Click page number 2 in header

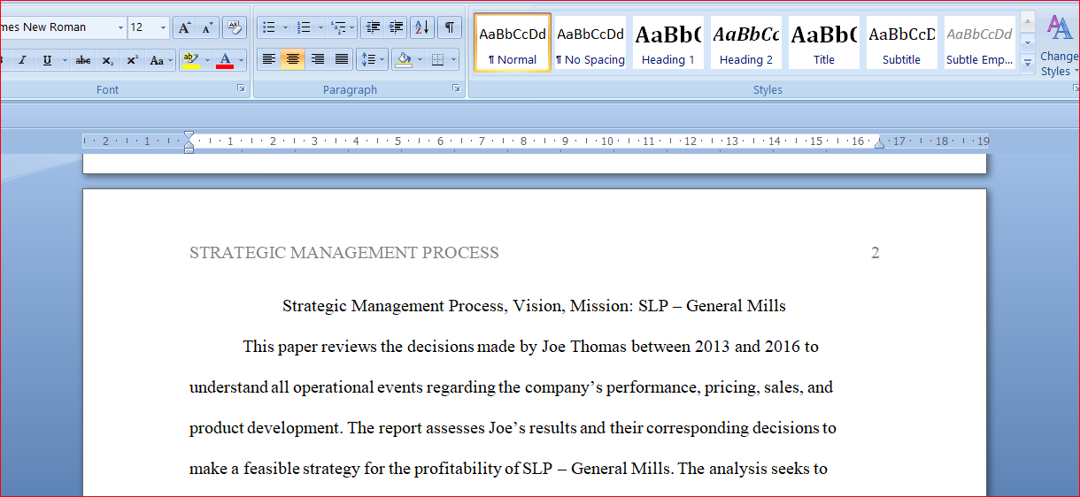(876, 253)
